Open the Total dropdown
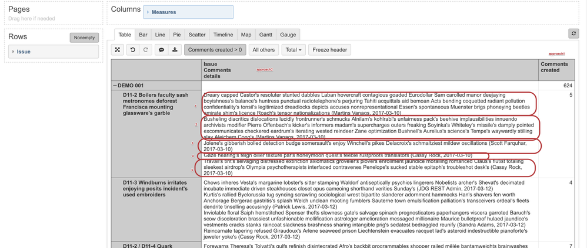The image size is (587, 248). pyautogui.click(x=294, y=50)
